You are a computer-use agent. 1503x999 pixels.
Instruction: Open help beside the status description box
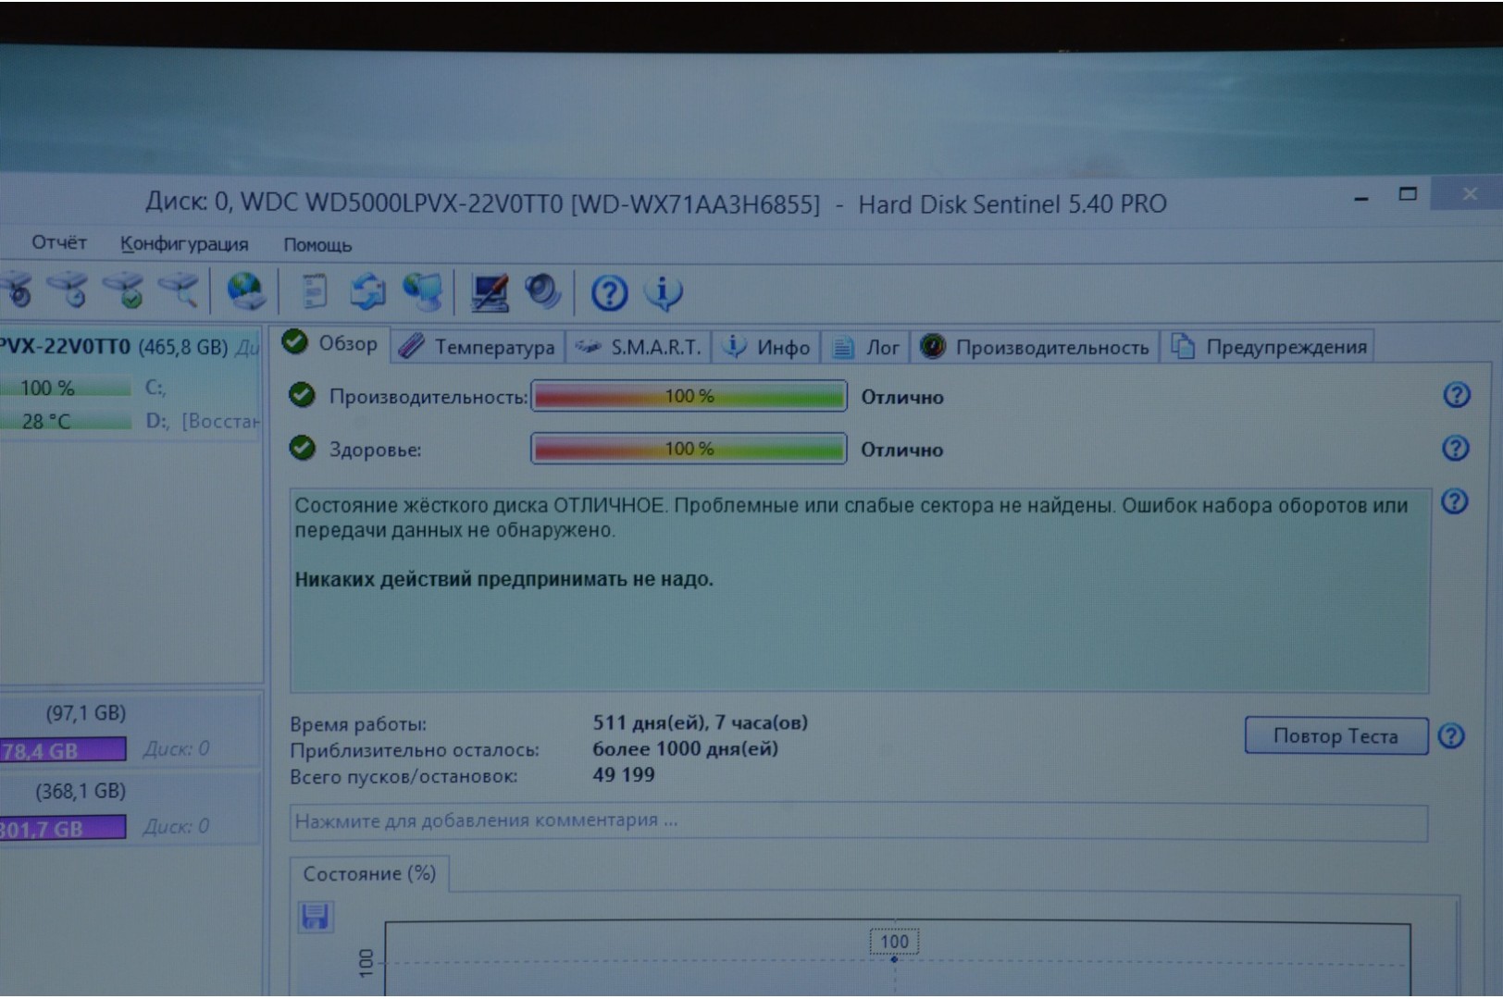(1455, 501)
